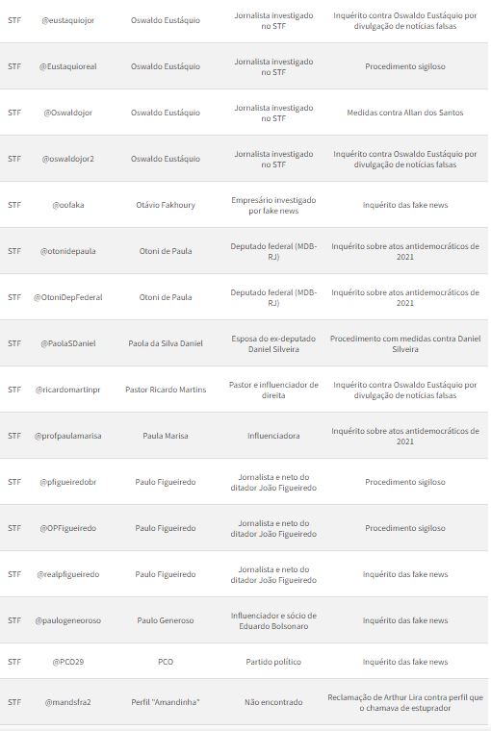Click the @realpfigueiredo handle
The width and height of the screenshot is (491, 731).
[x=68, y=574]
